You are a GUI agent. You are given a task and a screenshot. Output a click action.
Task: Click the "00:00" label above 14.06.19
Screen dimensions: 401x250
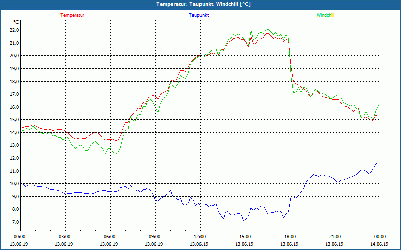(x=379, y=237)
